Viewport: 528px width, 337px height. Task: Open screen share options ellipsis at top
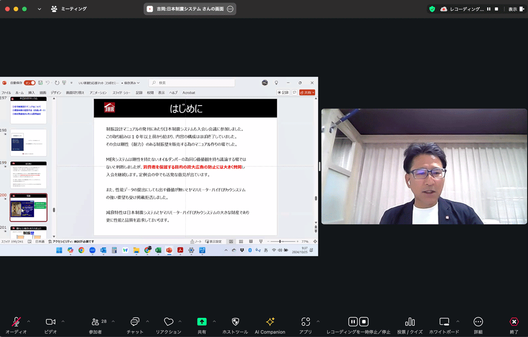[x=230, y=9]
